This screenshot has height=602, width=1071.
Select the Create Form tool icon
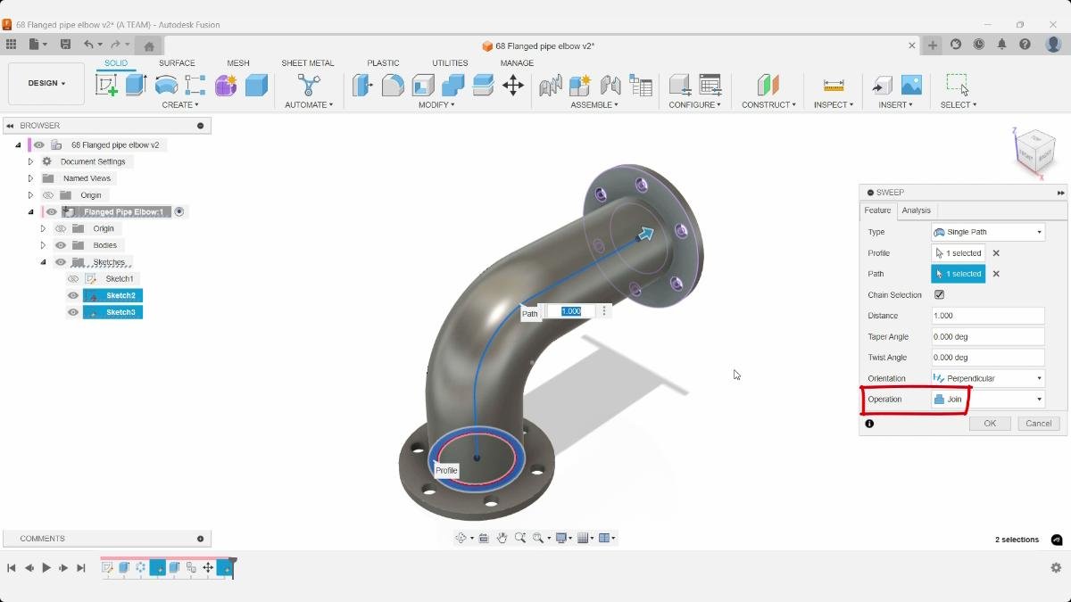pyautogui.click(x=226, y=85)
